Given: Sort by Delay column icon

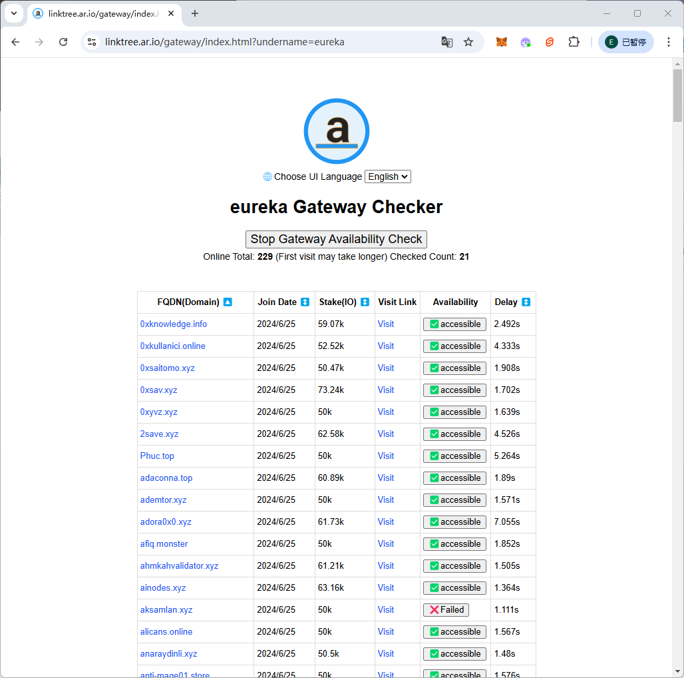Looking at the screenshot, I should pos(526,302).
